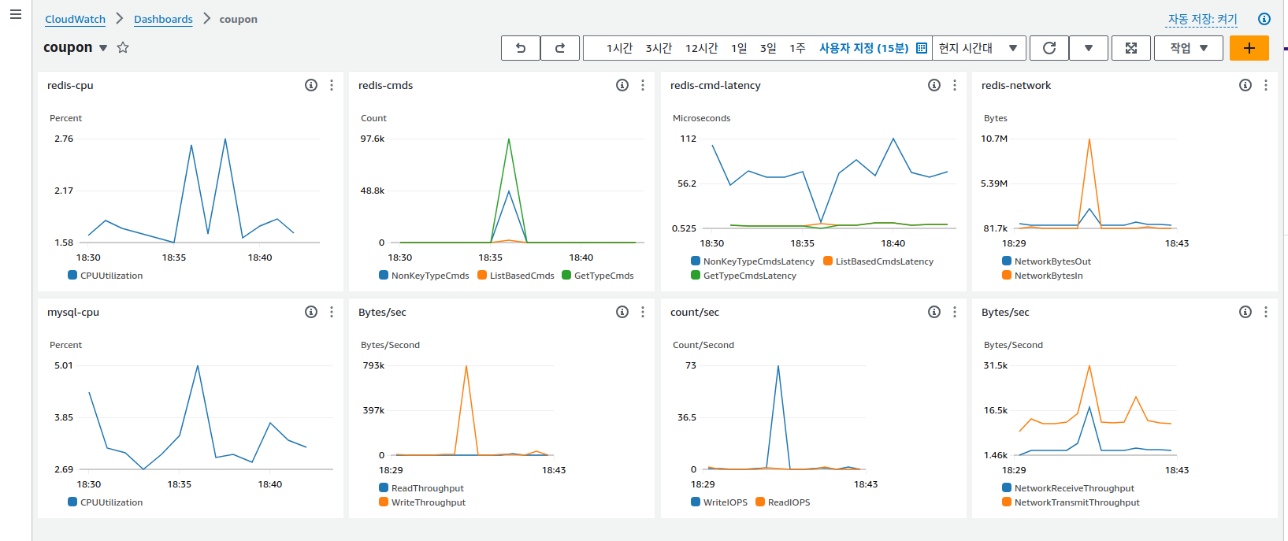Show info for redis-cpu widget

(311, 85)
